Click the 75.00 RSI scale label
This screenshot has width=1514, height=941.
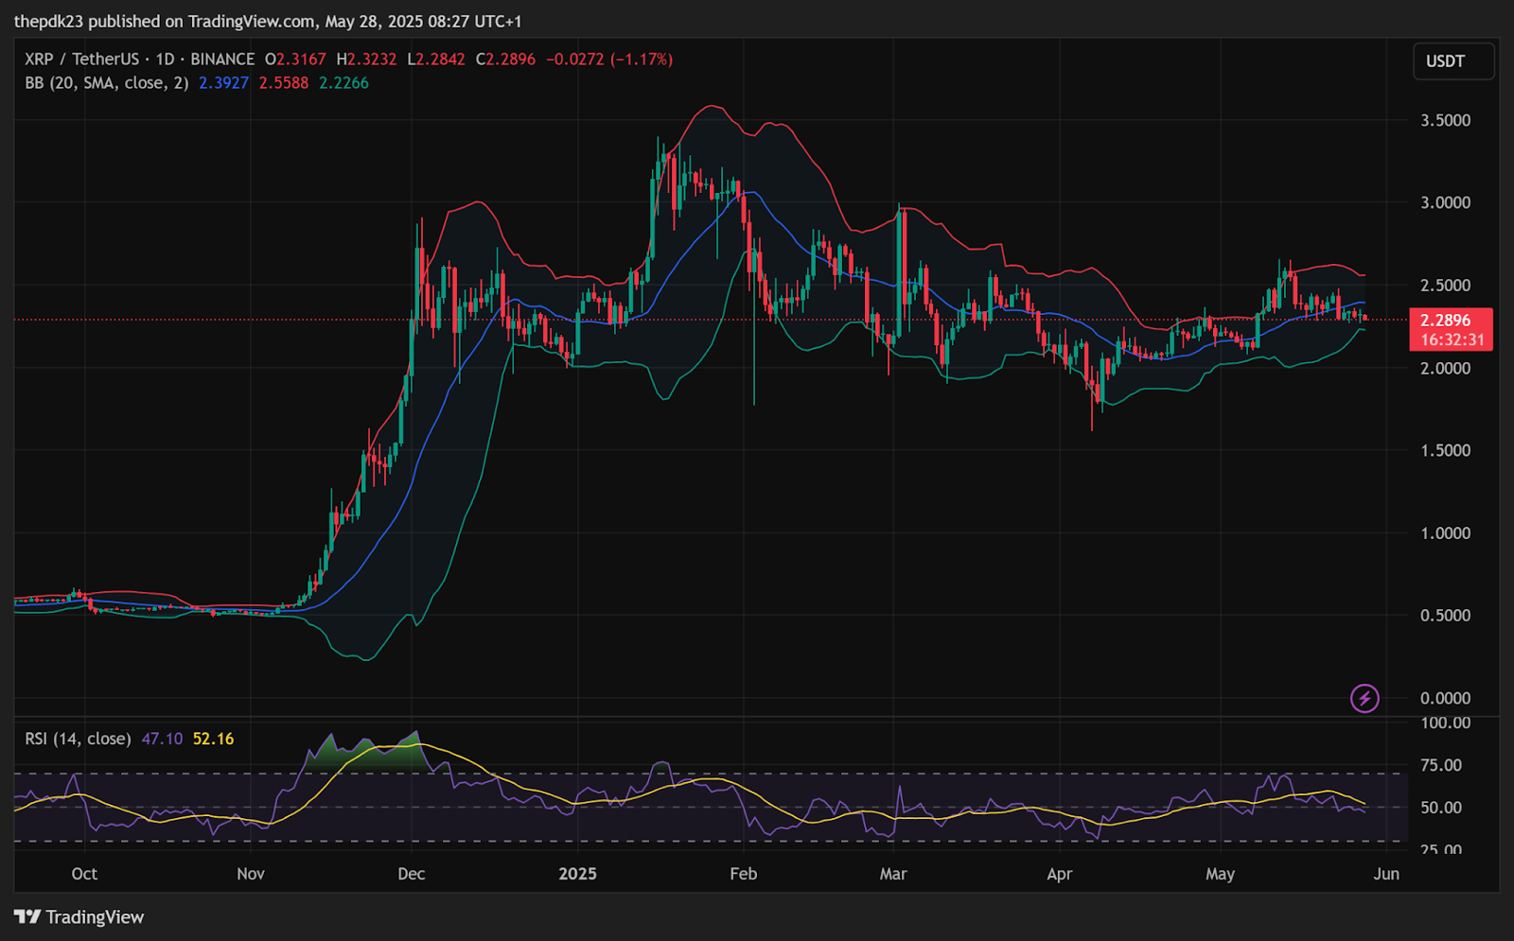(1441, 765)
